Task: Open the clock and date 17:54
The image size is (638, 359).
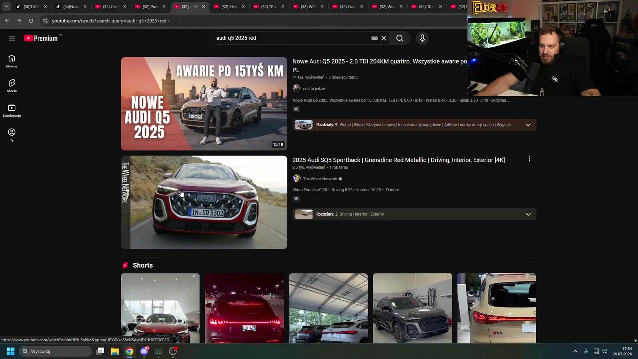Action: click(622, 351)
